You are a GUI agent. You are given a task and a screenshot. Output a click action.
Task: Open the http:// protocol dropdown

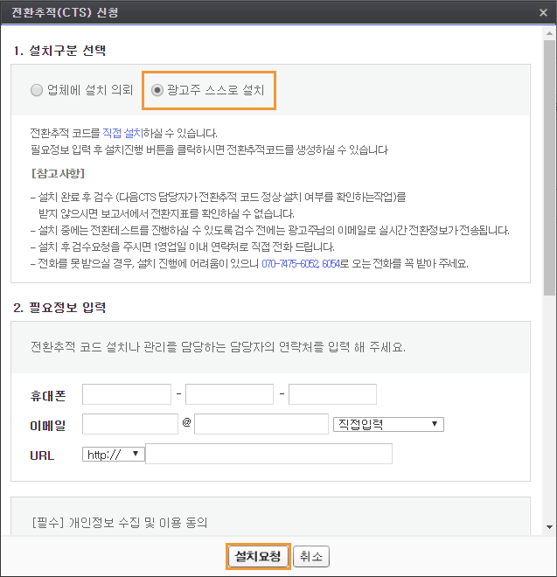pyautogui.click(x=113, y=455)
